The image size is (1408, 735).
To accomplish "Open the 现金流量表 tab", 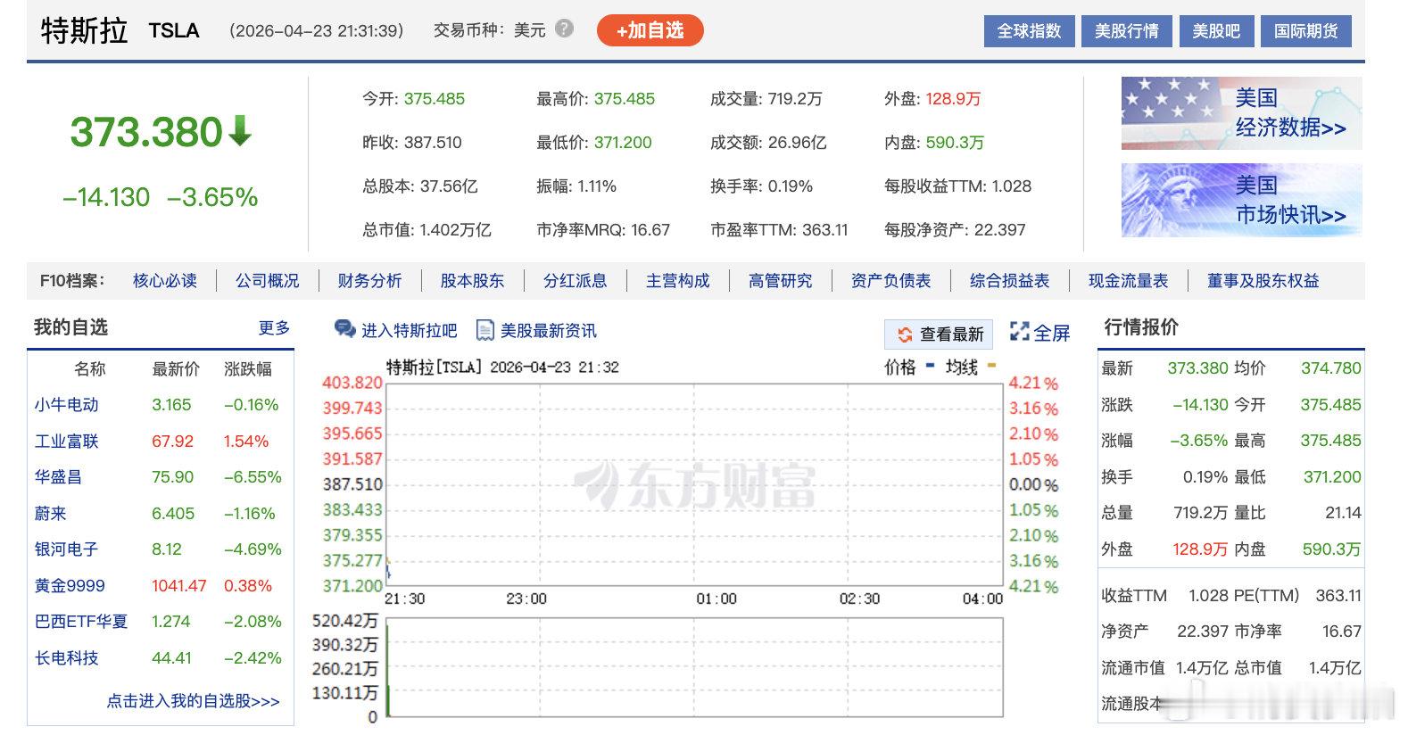I will pyautogui.click(x=1128, y=281).
